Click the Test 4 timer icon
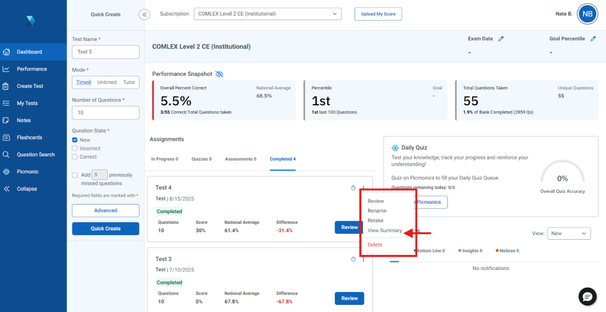This screenshot has width=606, height=312. click(x=353, y=188)
